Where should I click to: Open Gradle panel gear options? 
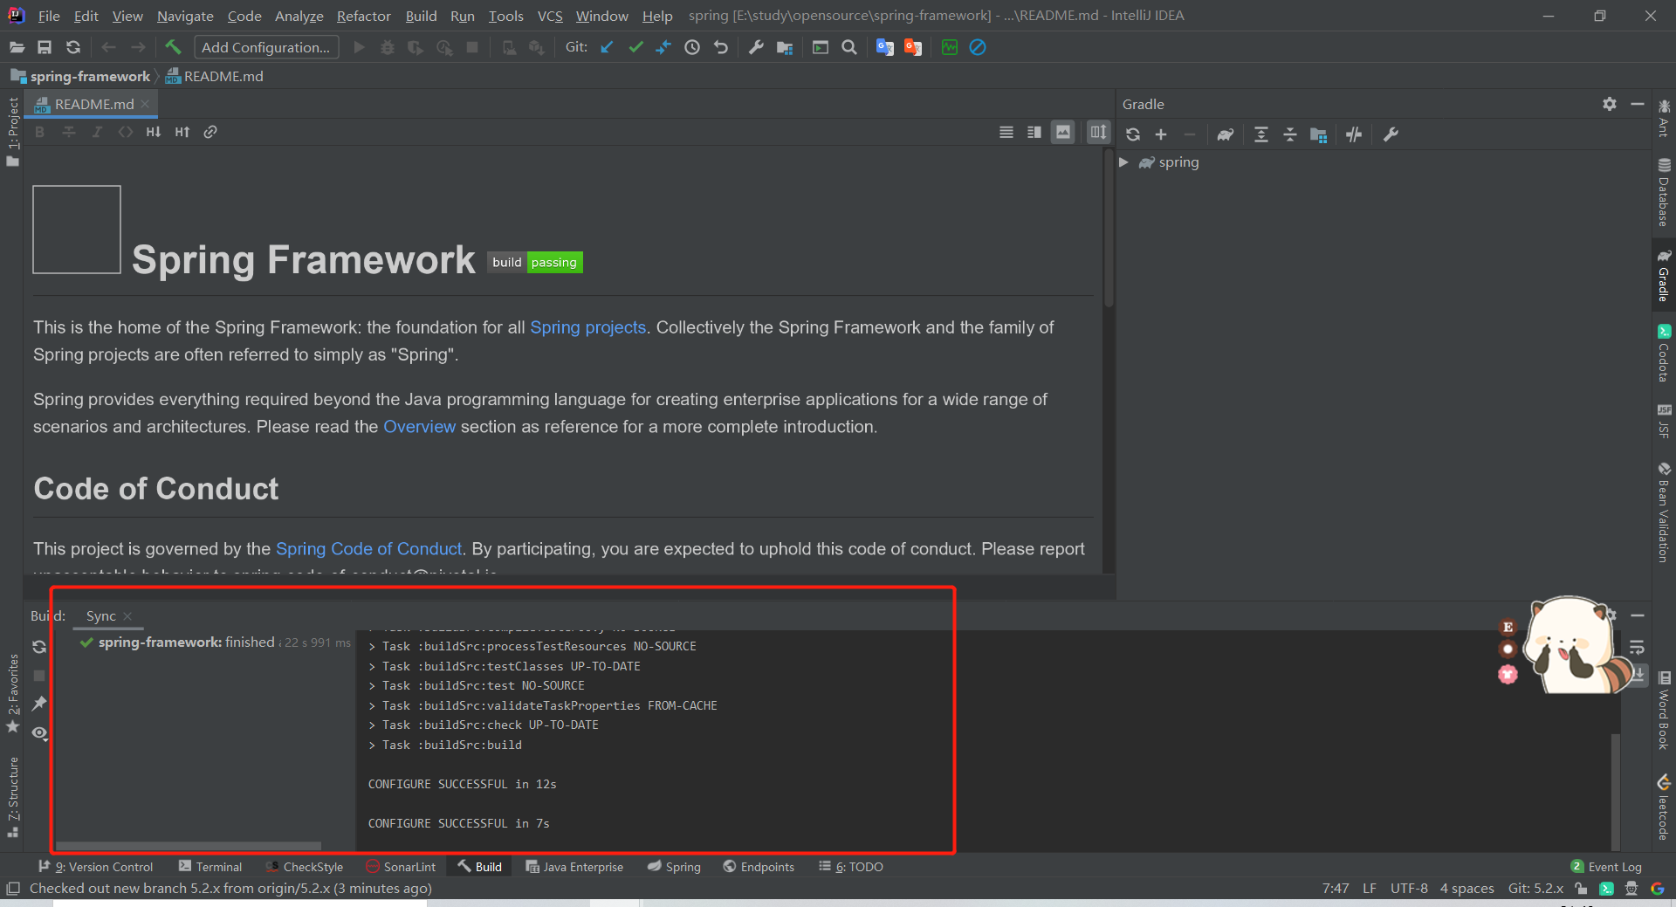[1610, 104]
